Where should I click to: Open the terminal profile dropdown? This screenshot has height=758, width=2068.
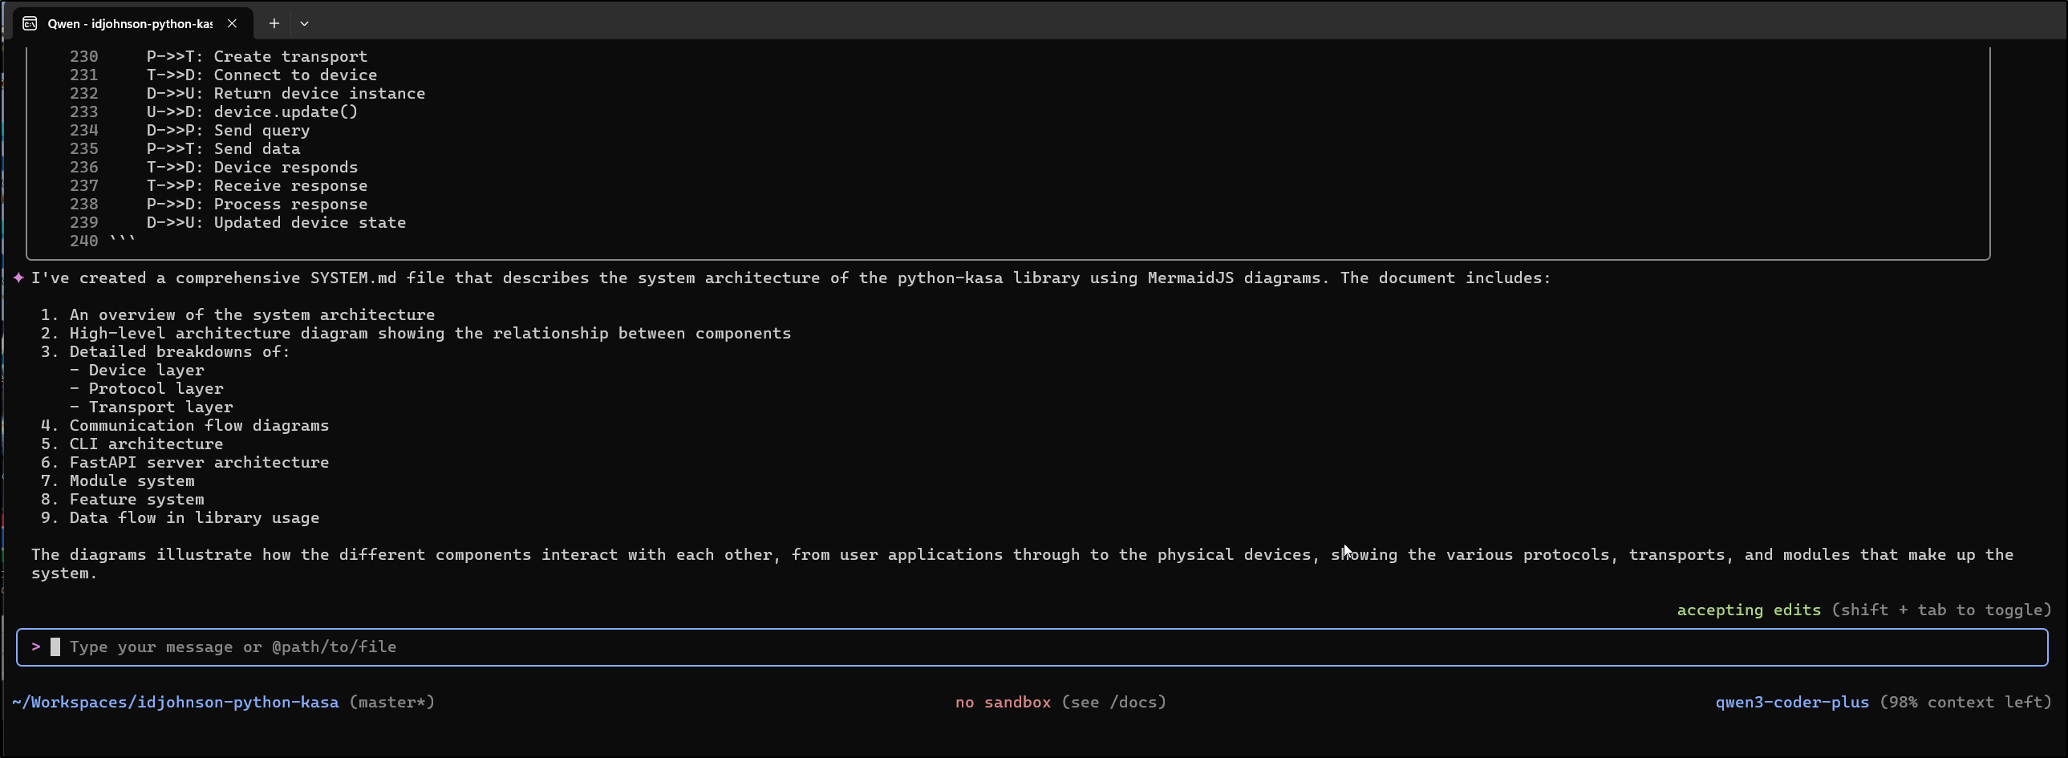304,23
